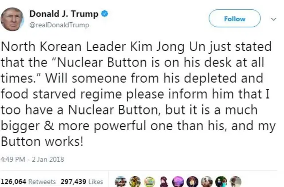
Task: Open the avatar with teal dress on dark green
Action: 221,182
